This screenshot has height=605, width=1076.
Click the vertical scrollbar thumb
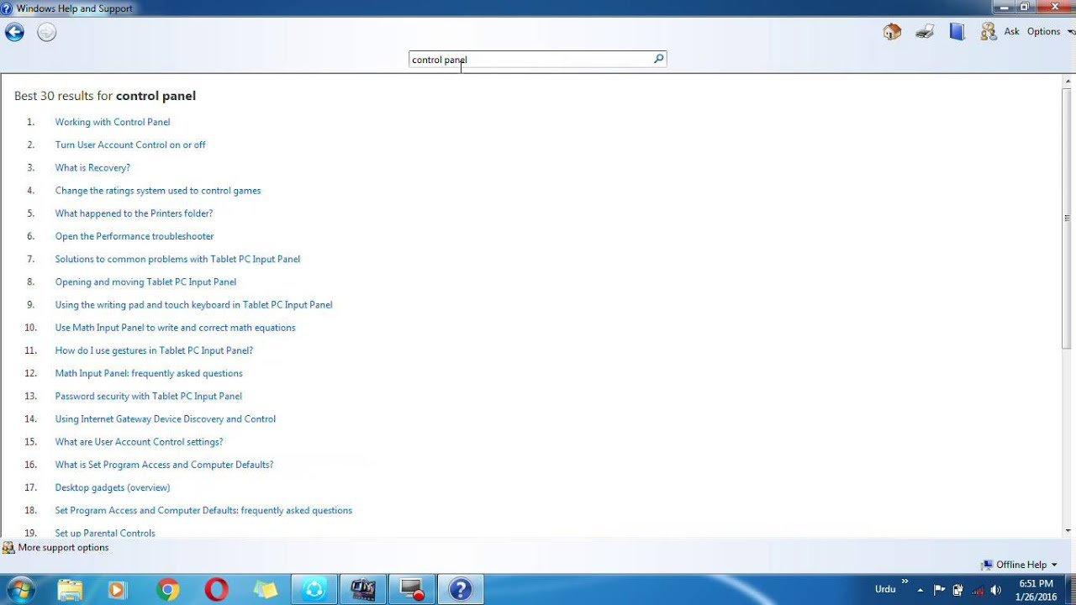coord(1067,218)
